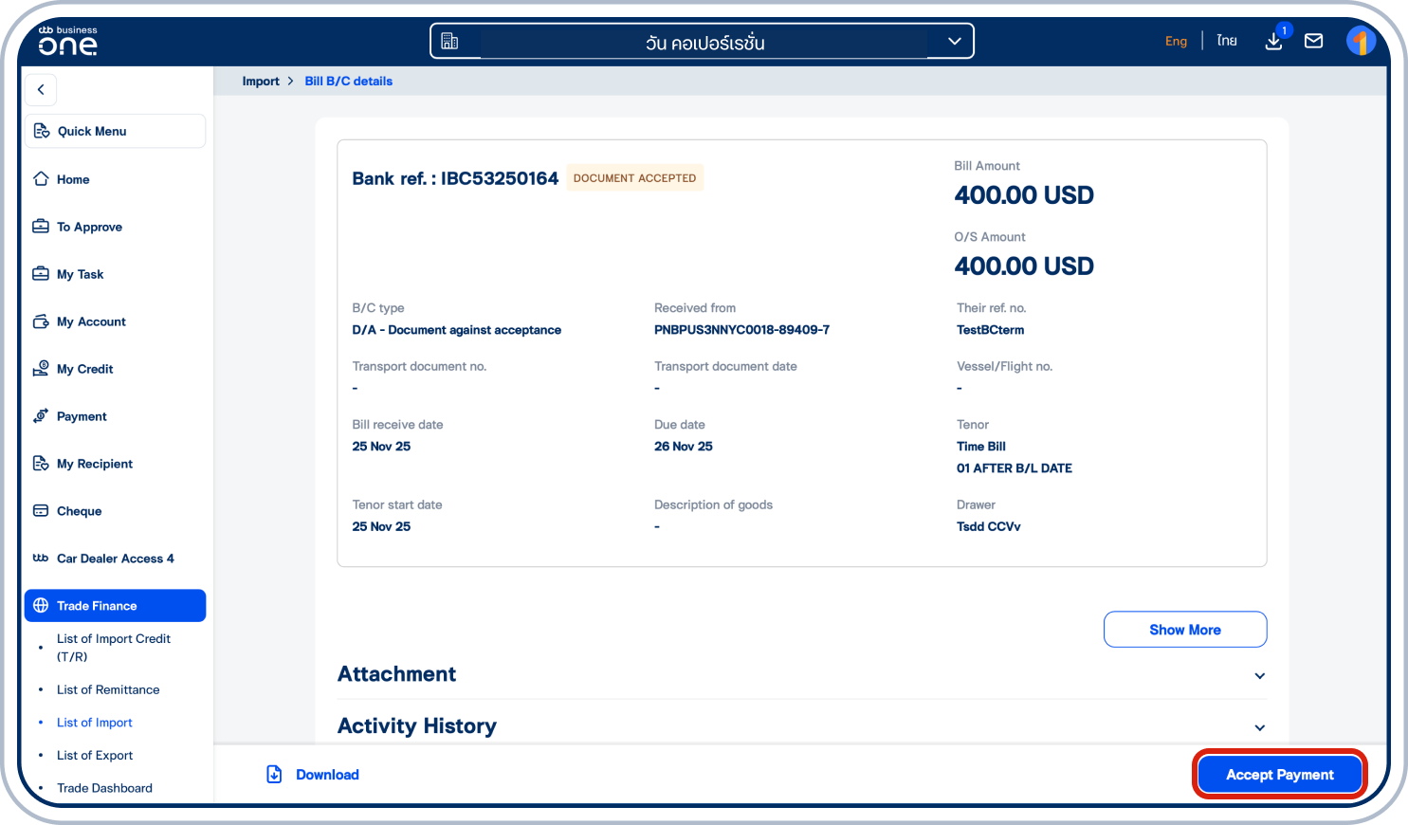
Task: Switch interface language to Eng
Action: [1176, 41]
